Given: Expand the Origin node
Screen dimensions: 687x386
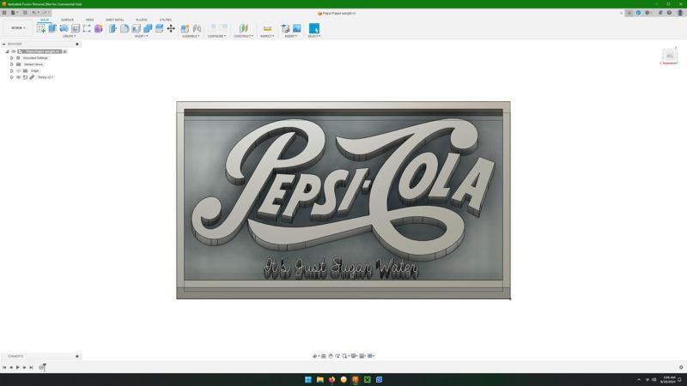Looking at the screenshot, I should pyautogui.click(x=12, y=71).
